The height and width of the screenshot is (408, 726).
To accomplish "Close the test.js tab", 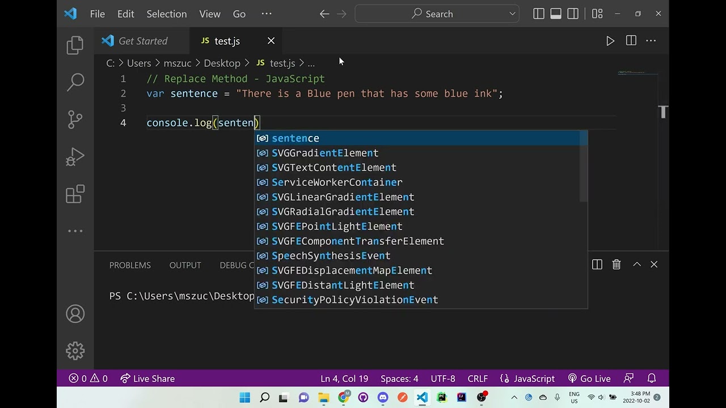I will [x=271, y=41].
